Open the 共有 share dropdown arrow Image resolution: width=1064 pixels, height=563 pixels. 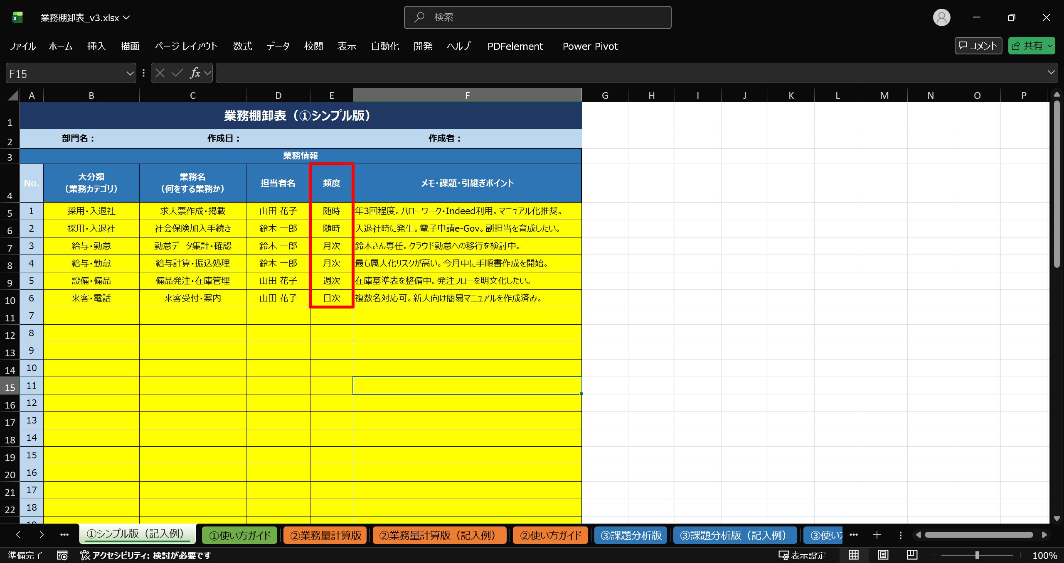pyautogui.click(x=1050, y=46)
